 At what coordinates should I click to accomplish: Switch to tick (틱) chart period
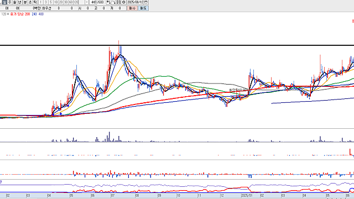35,2
